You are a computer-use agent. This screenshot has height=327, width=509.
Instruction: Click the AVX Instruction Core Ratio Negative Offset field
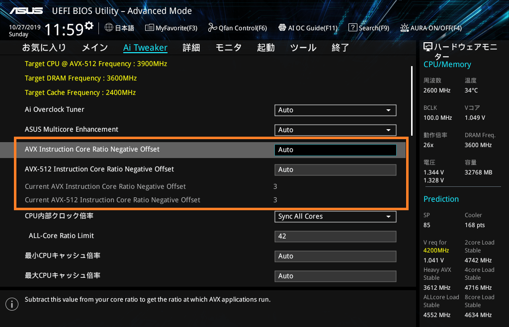click(336, 150)
